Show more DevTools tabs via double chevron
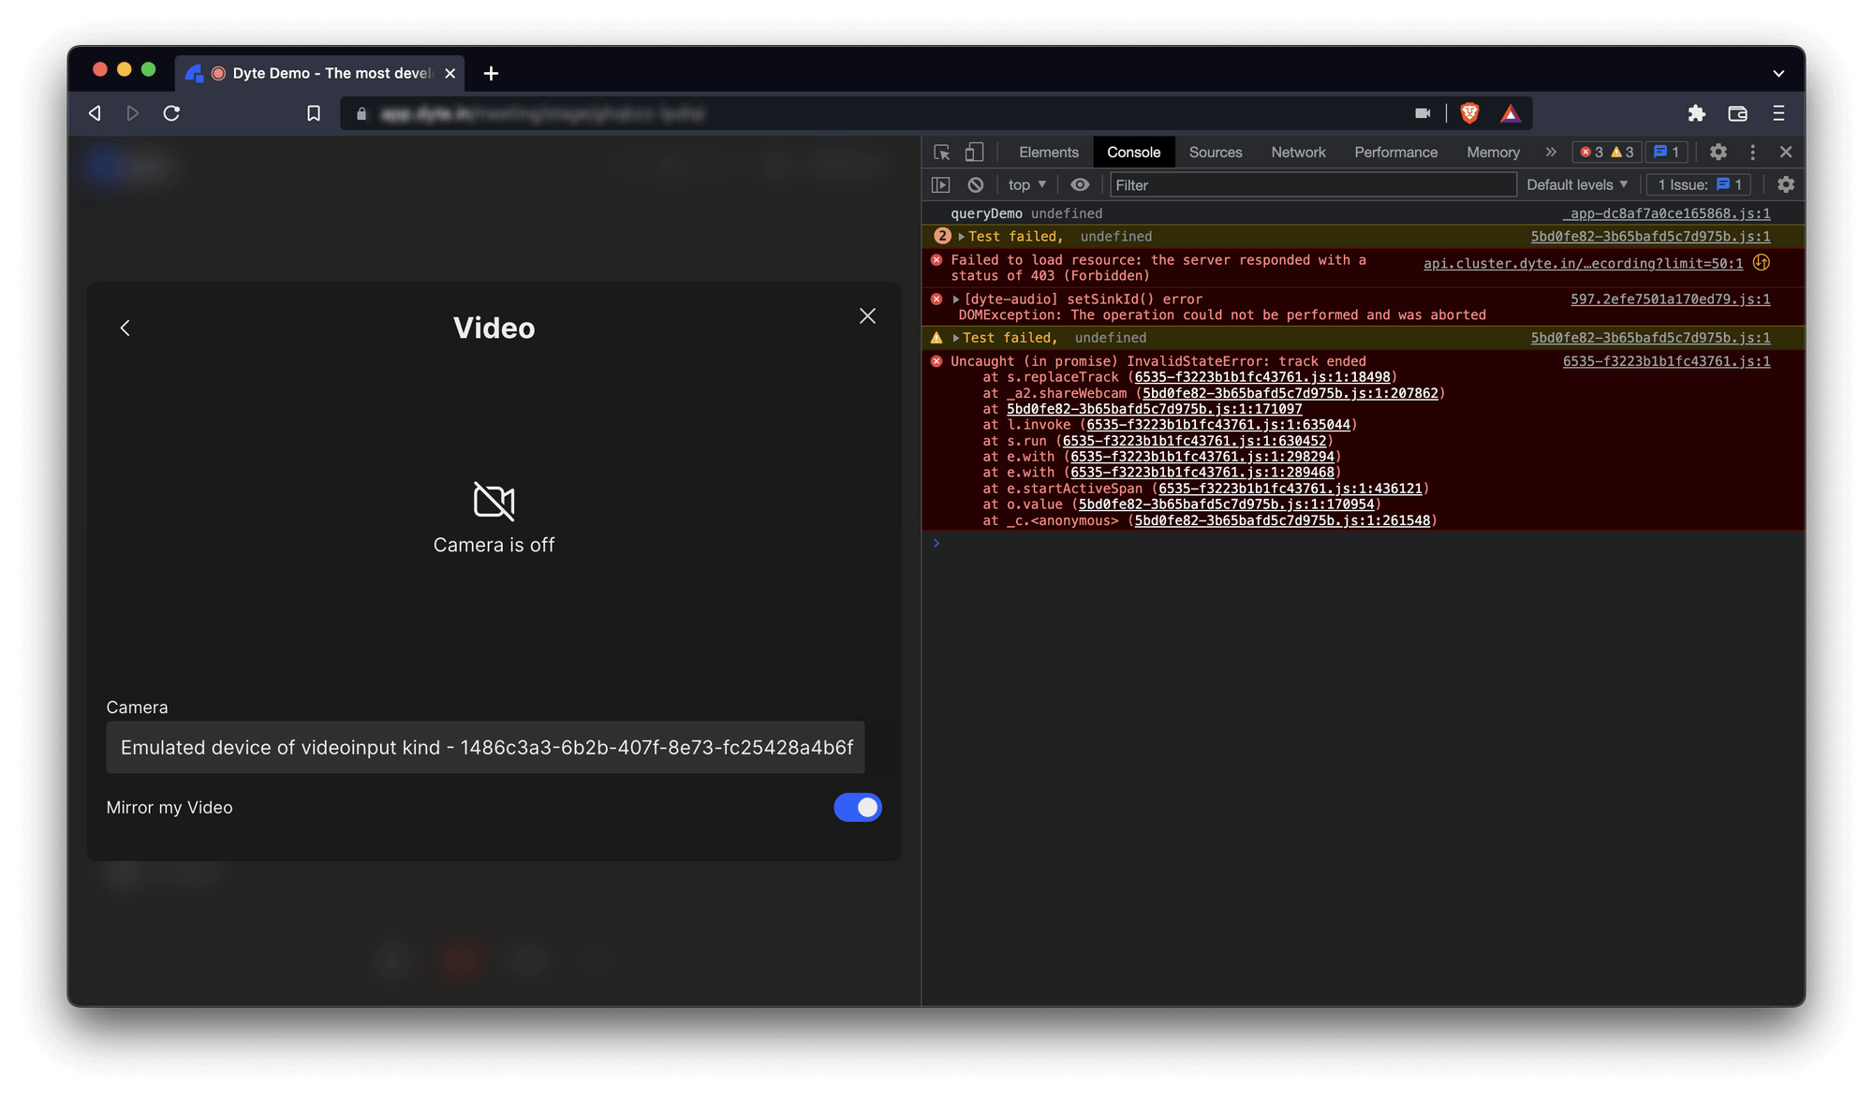The height and width of the screenshot is (1096, 1873). pyautogui.click(x=1551, y=152)
